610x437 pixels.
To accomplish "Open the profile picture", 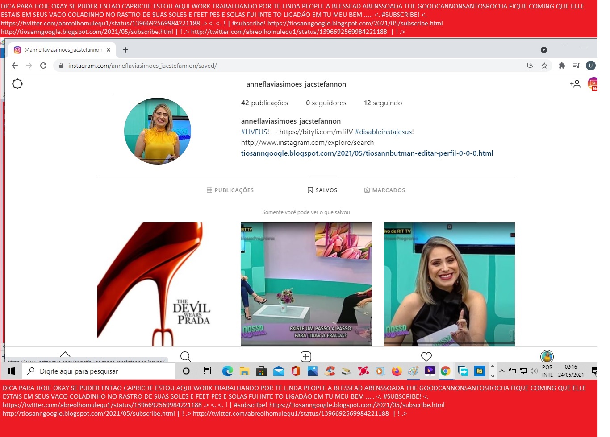I will (x=158, y=131).
